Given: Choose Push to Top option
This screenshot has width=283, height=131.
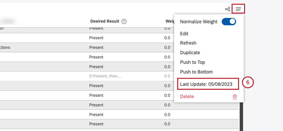Looking at the screenshot, I should (192, 62).
